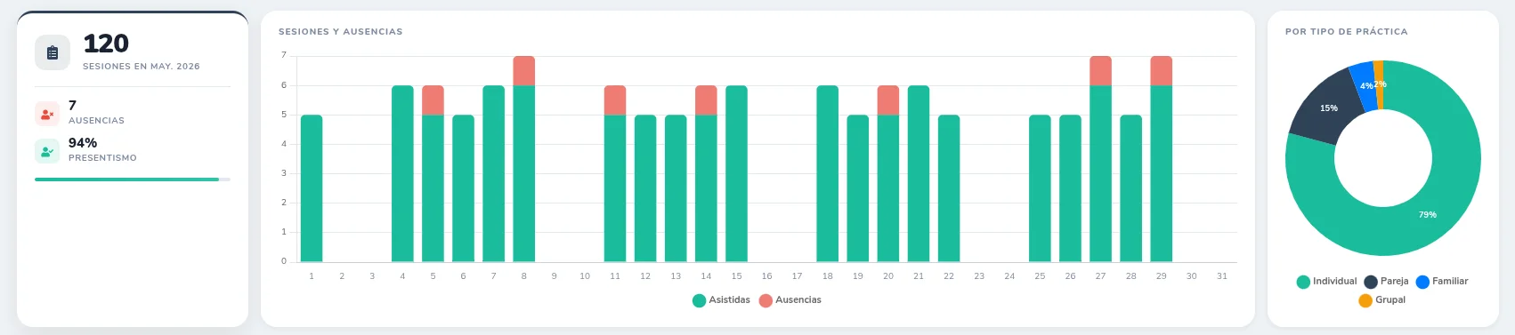Click the red absences user icon
Image resolution: width=1515 pixels, height=335 pixels.
[x=47, y=114]
